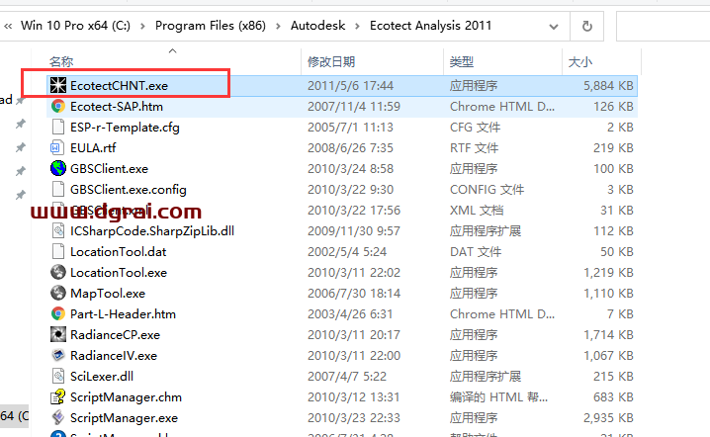Select the file name SciLexer.dll

click(x=102, y=377)
